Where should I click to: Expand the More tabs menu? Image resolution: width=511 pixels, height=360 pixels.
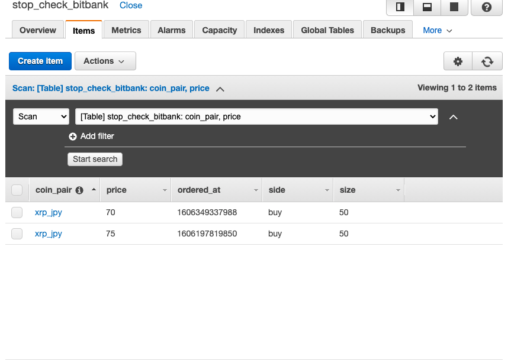pyautogui.click(x=438, y=30)
